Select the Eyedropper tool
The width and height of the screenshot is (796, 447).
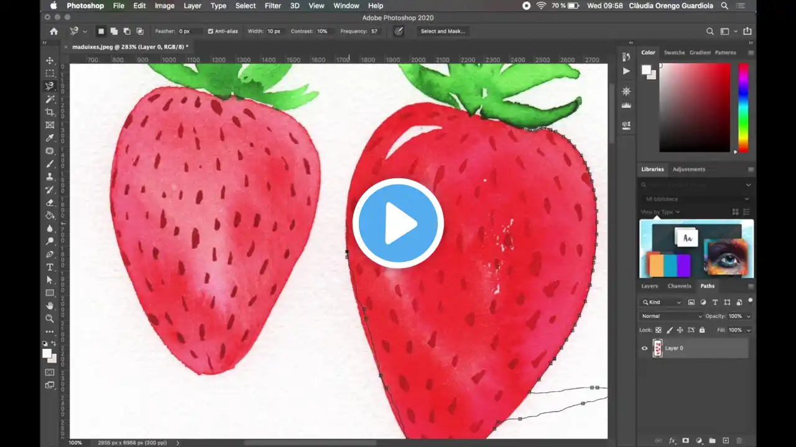50,138
